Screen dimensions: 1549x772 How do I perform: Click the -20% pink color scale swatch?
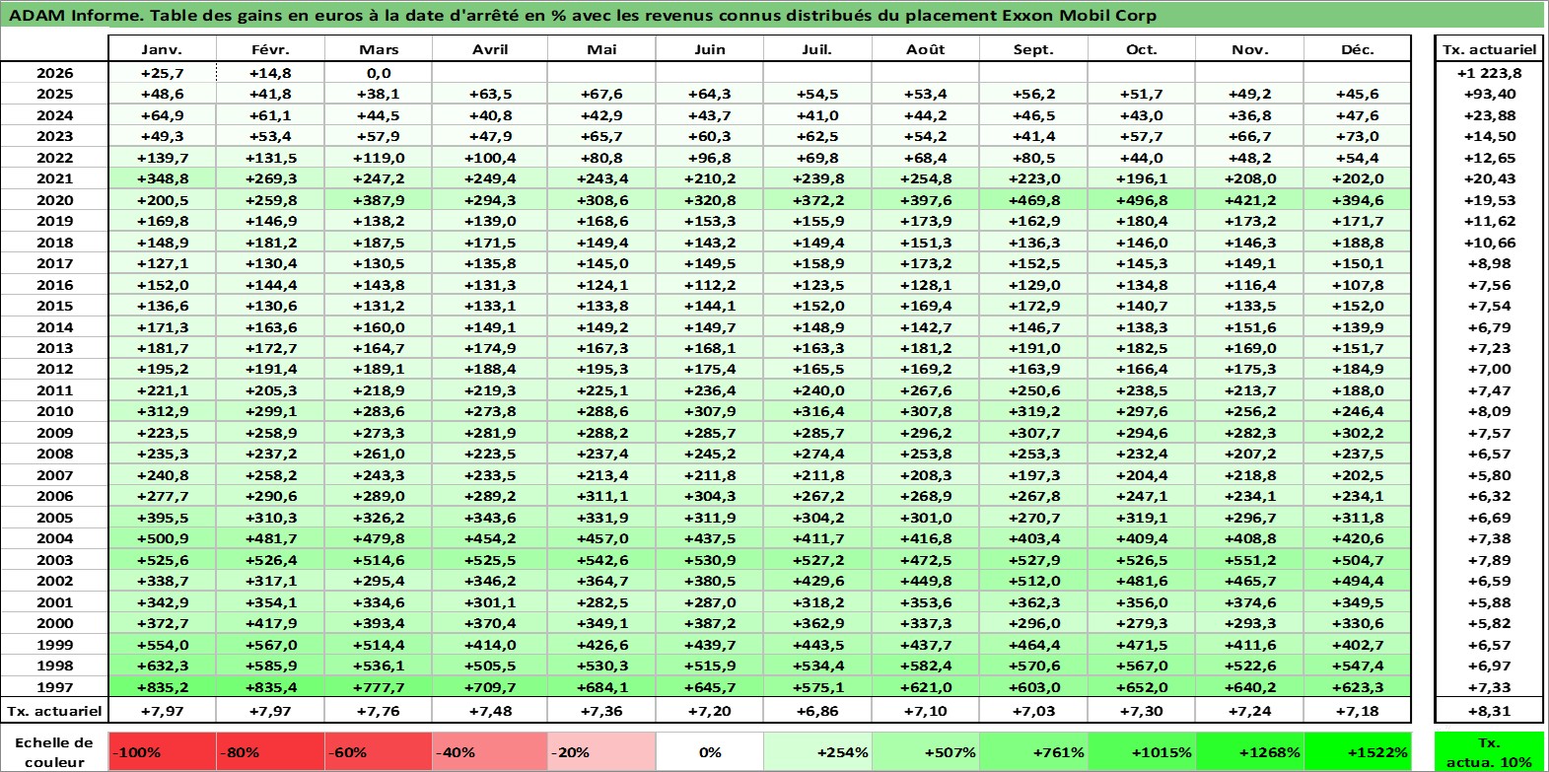(x=601, y=752)
